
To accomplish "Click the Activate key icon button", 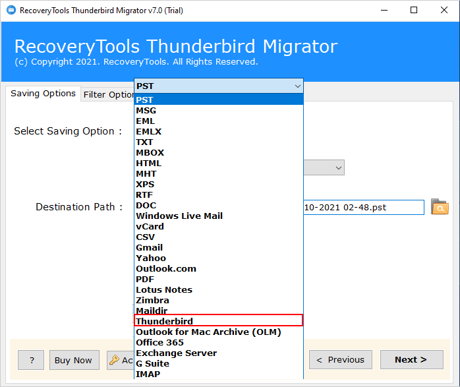I will tap(121, 360).
